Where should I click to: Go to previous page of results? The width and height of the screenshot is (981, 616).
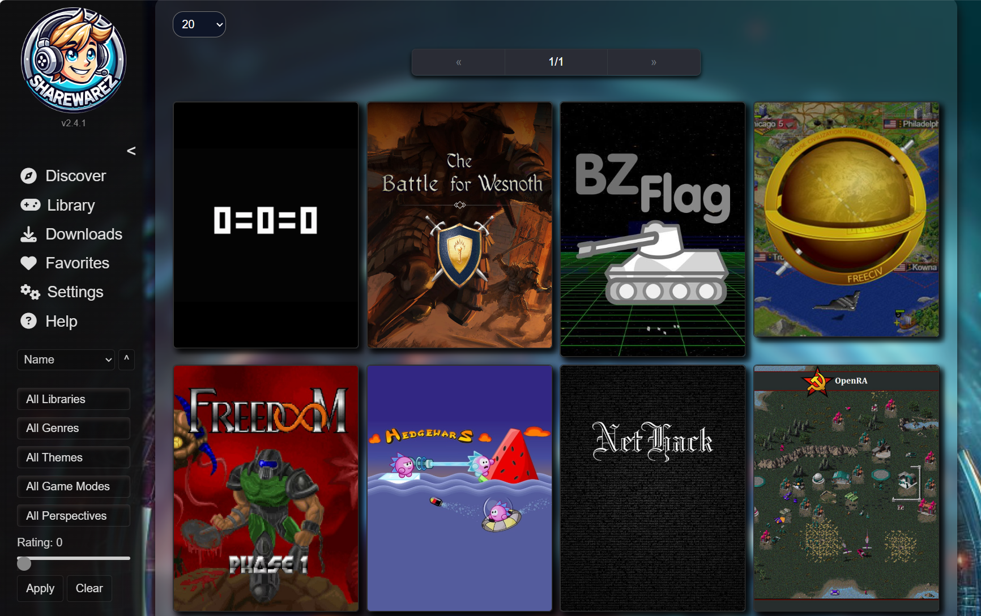458,62
